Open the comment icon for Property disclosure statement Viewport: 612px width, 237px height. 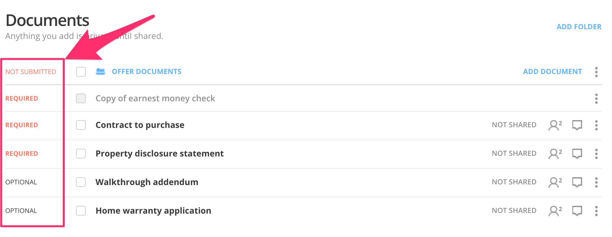577,153
